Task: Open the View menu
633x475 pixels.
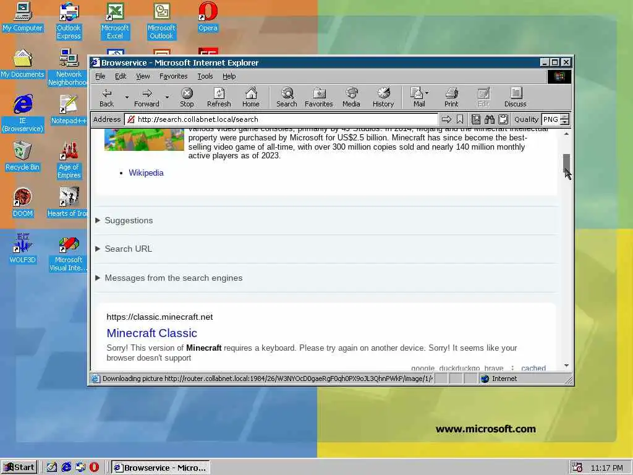Action: [143, 76]
